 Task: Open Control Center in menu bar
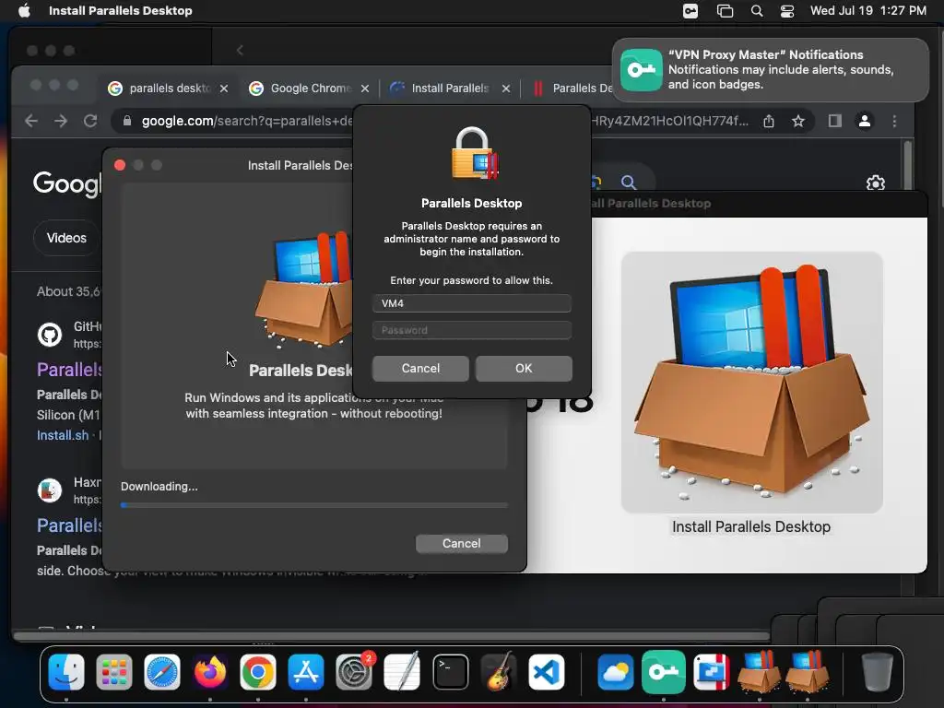coord(787,11)
